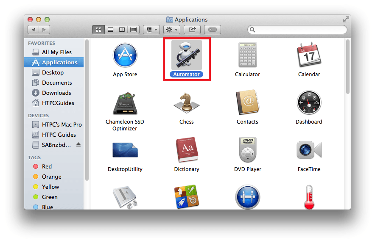375x243 pixels.
Task: Open the Action gear dropdown menu
Action: click(x=172, y=30)
